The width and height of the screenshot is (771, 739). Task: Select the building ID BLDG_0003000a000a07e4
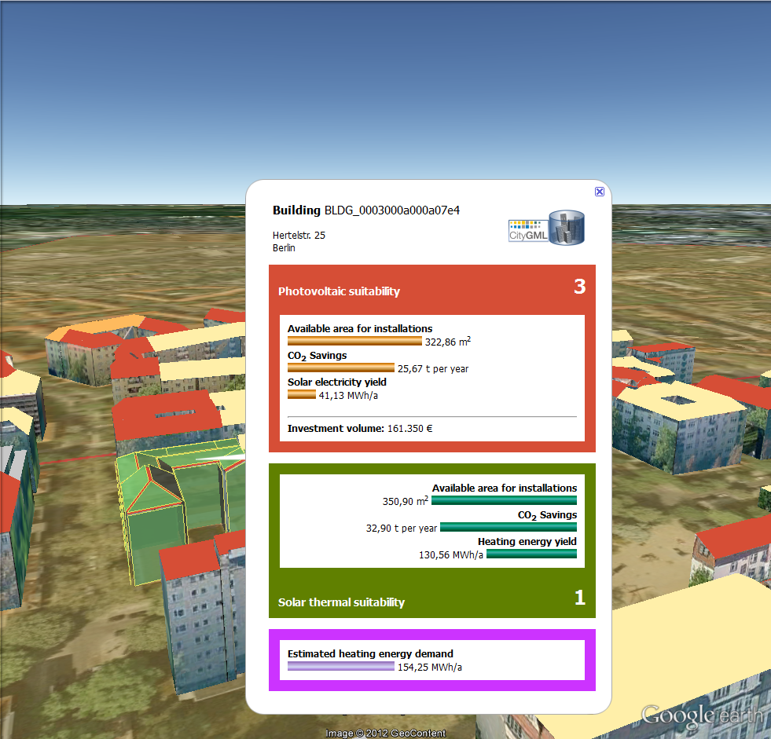pyautogui.click(x=392, y=210)
